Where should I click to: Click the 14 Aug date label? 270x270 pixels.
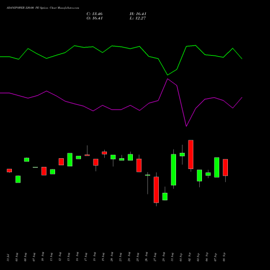[77, 256]
